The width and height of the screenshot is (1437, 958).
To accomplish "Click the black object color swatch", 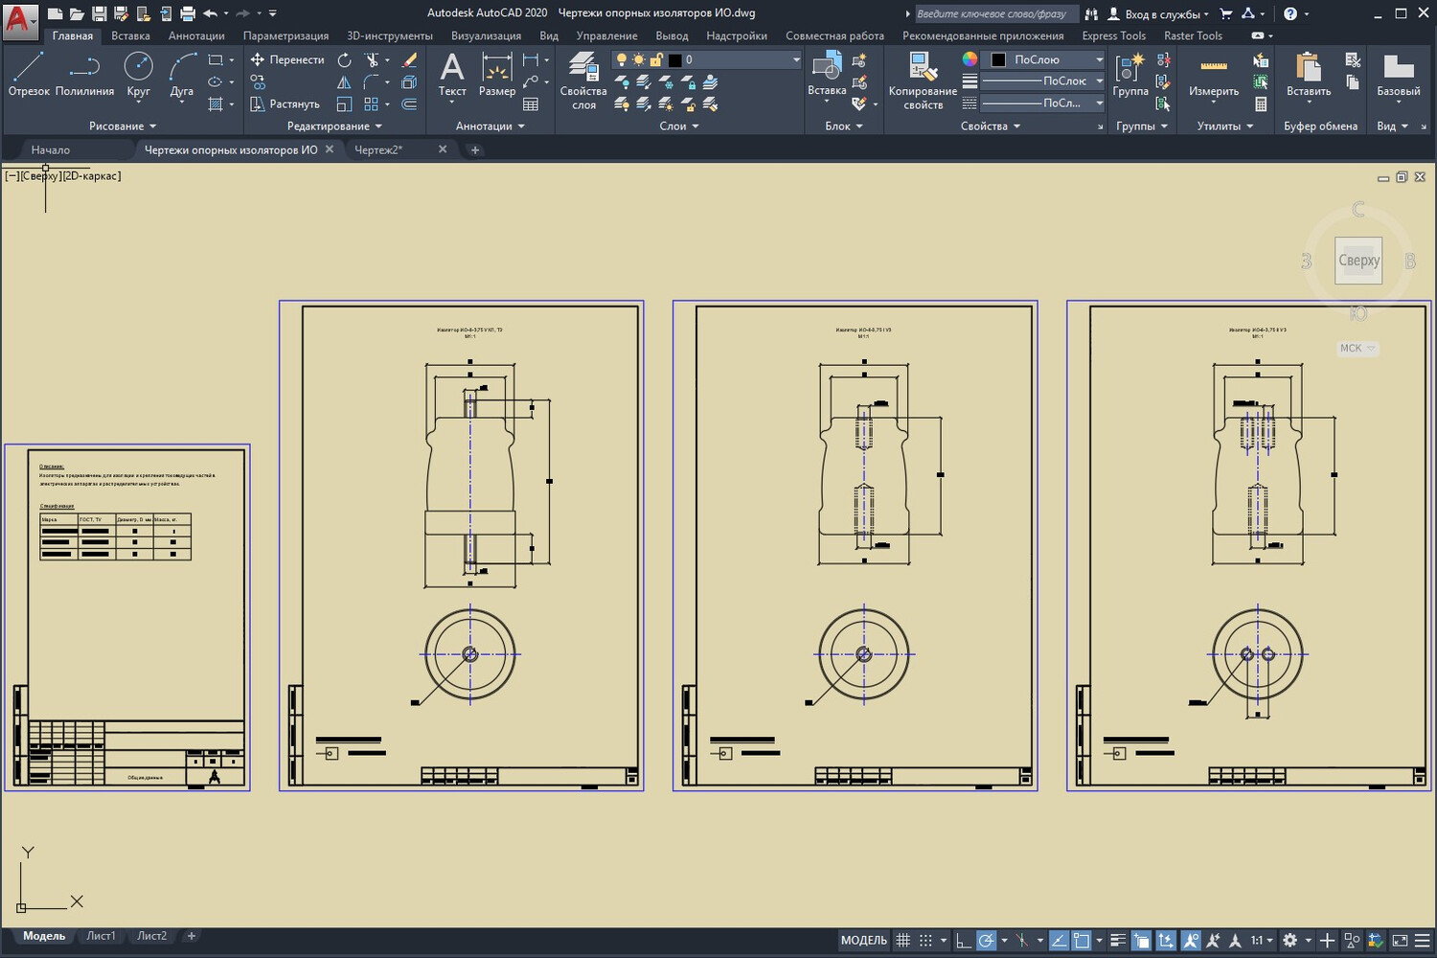I will (x=998, y=59).
